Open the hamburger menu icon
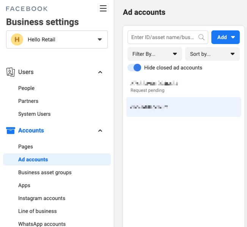Screen dimensions: 247x227 coord(103,8)
